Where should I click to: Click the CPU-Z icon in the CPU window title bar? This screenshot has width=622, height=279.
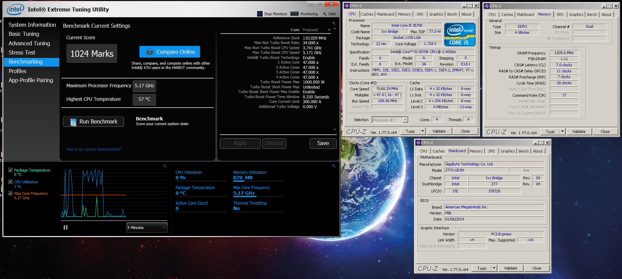coord(347,6)
